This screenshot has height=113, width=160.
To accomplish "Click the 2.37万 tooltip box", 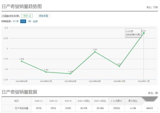I will click(x=133, y=33).
